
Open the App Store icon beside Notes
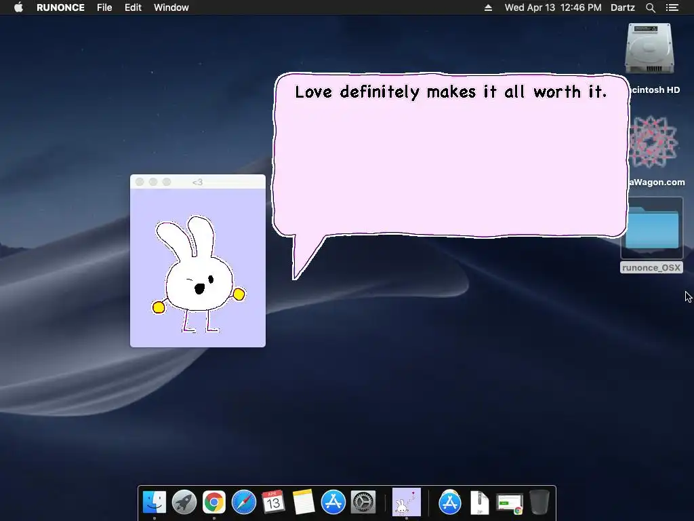click(333, 502)
